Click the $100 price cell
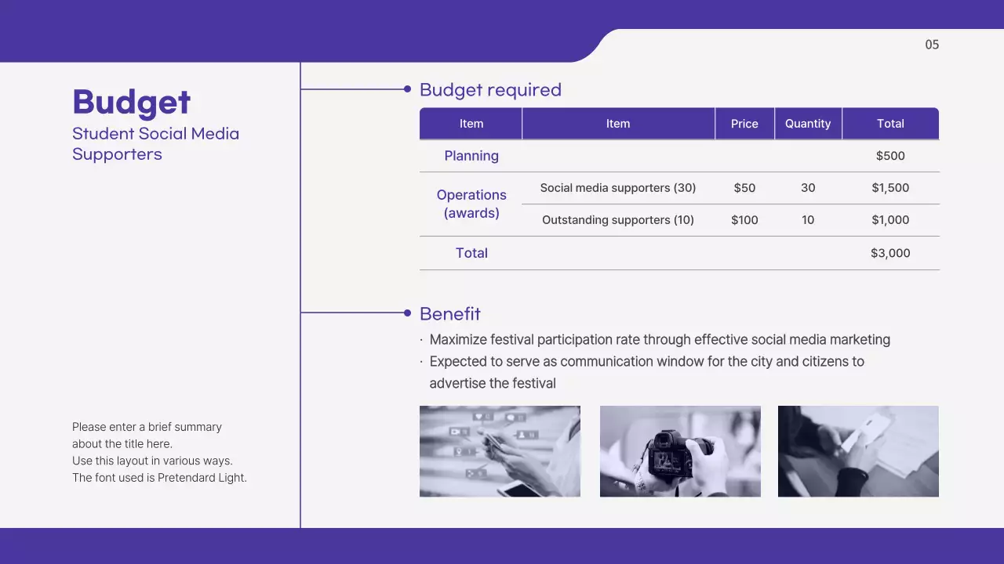 (x=744, y=220)
